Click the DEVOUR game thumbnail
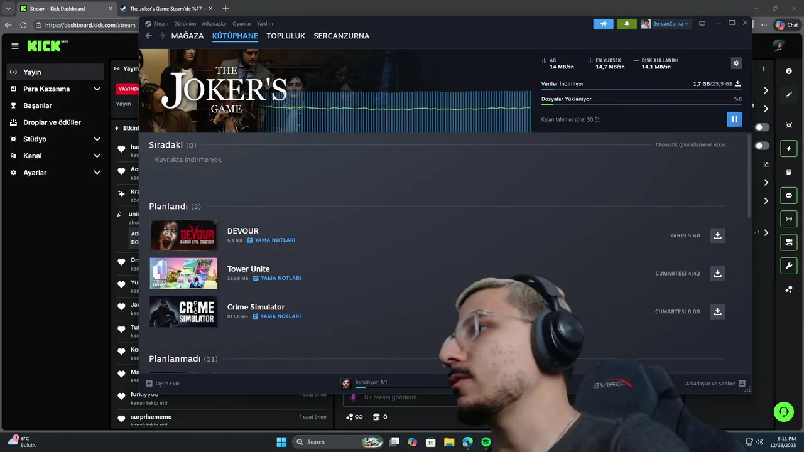This screenshot has width=804, height=452. pyautogui.click(x=183, y=235)
